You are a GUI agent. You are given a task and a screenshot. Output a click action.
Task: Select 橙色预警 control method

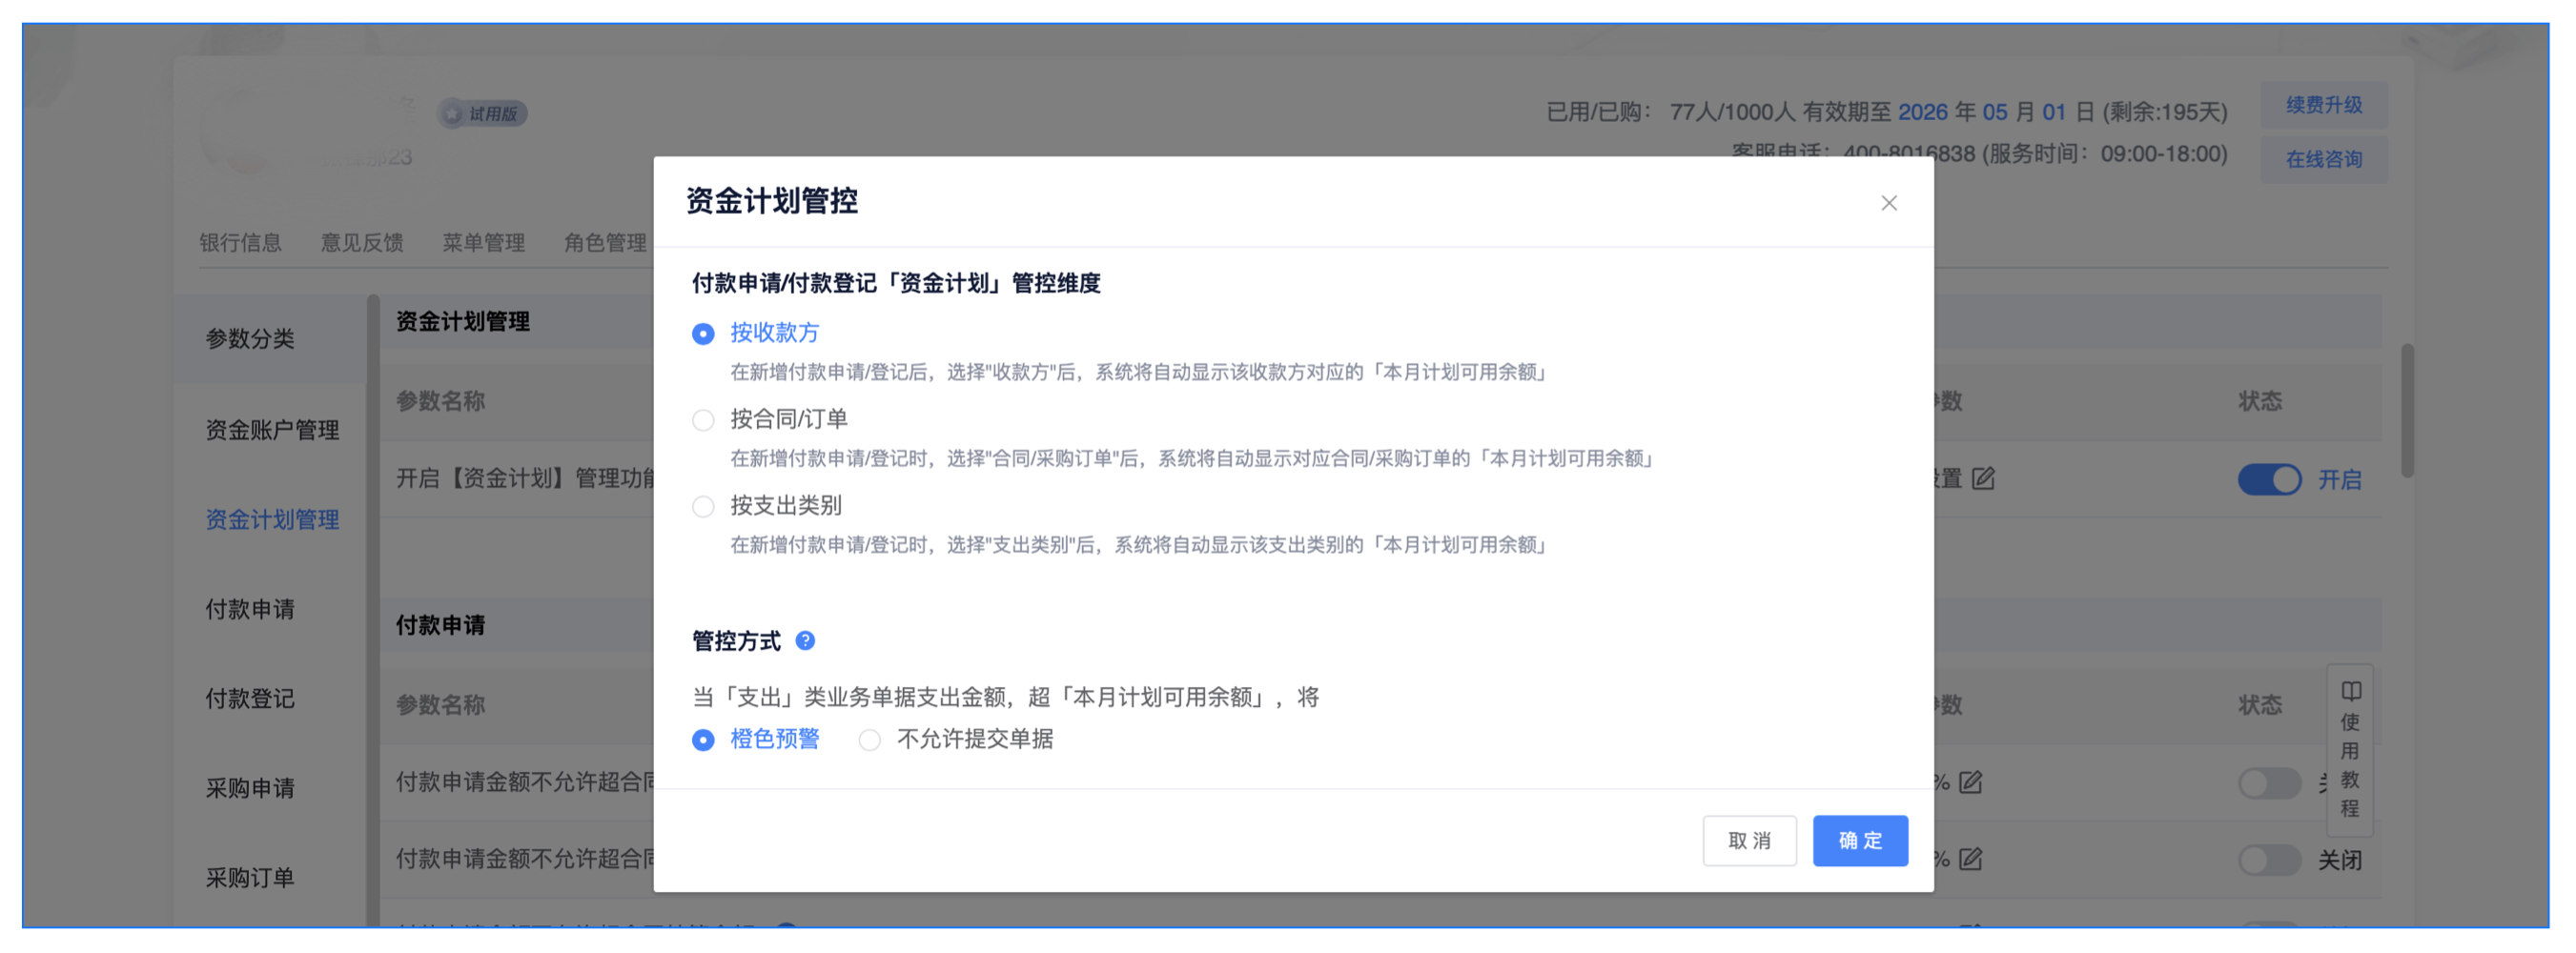point(703,740)
